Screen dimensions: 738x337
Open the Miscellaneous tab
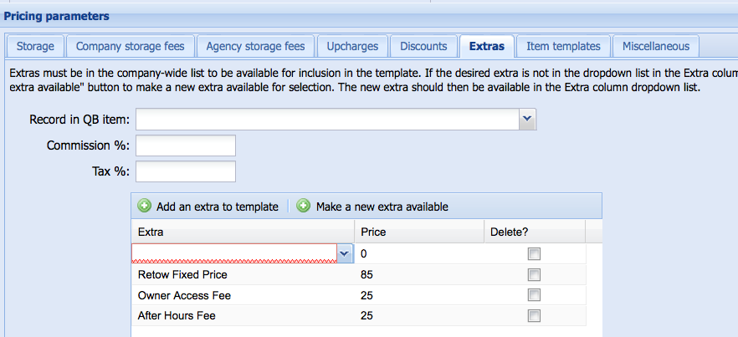click(x=655, y=47)
